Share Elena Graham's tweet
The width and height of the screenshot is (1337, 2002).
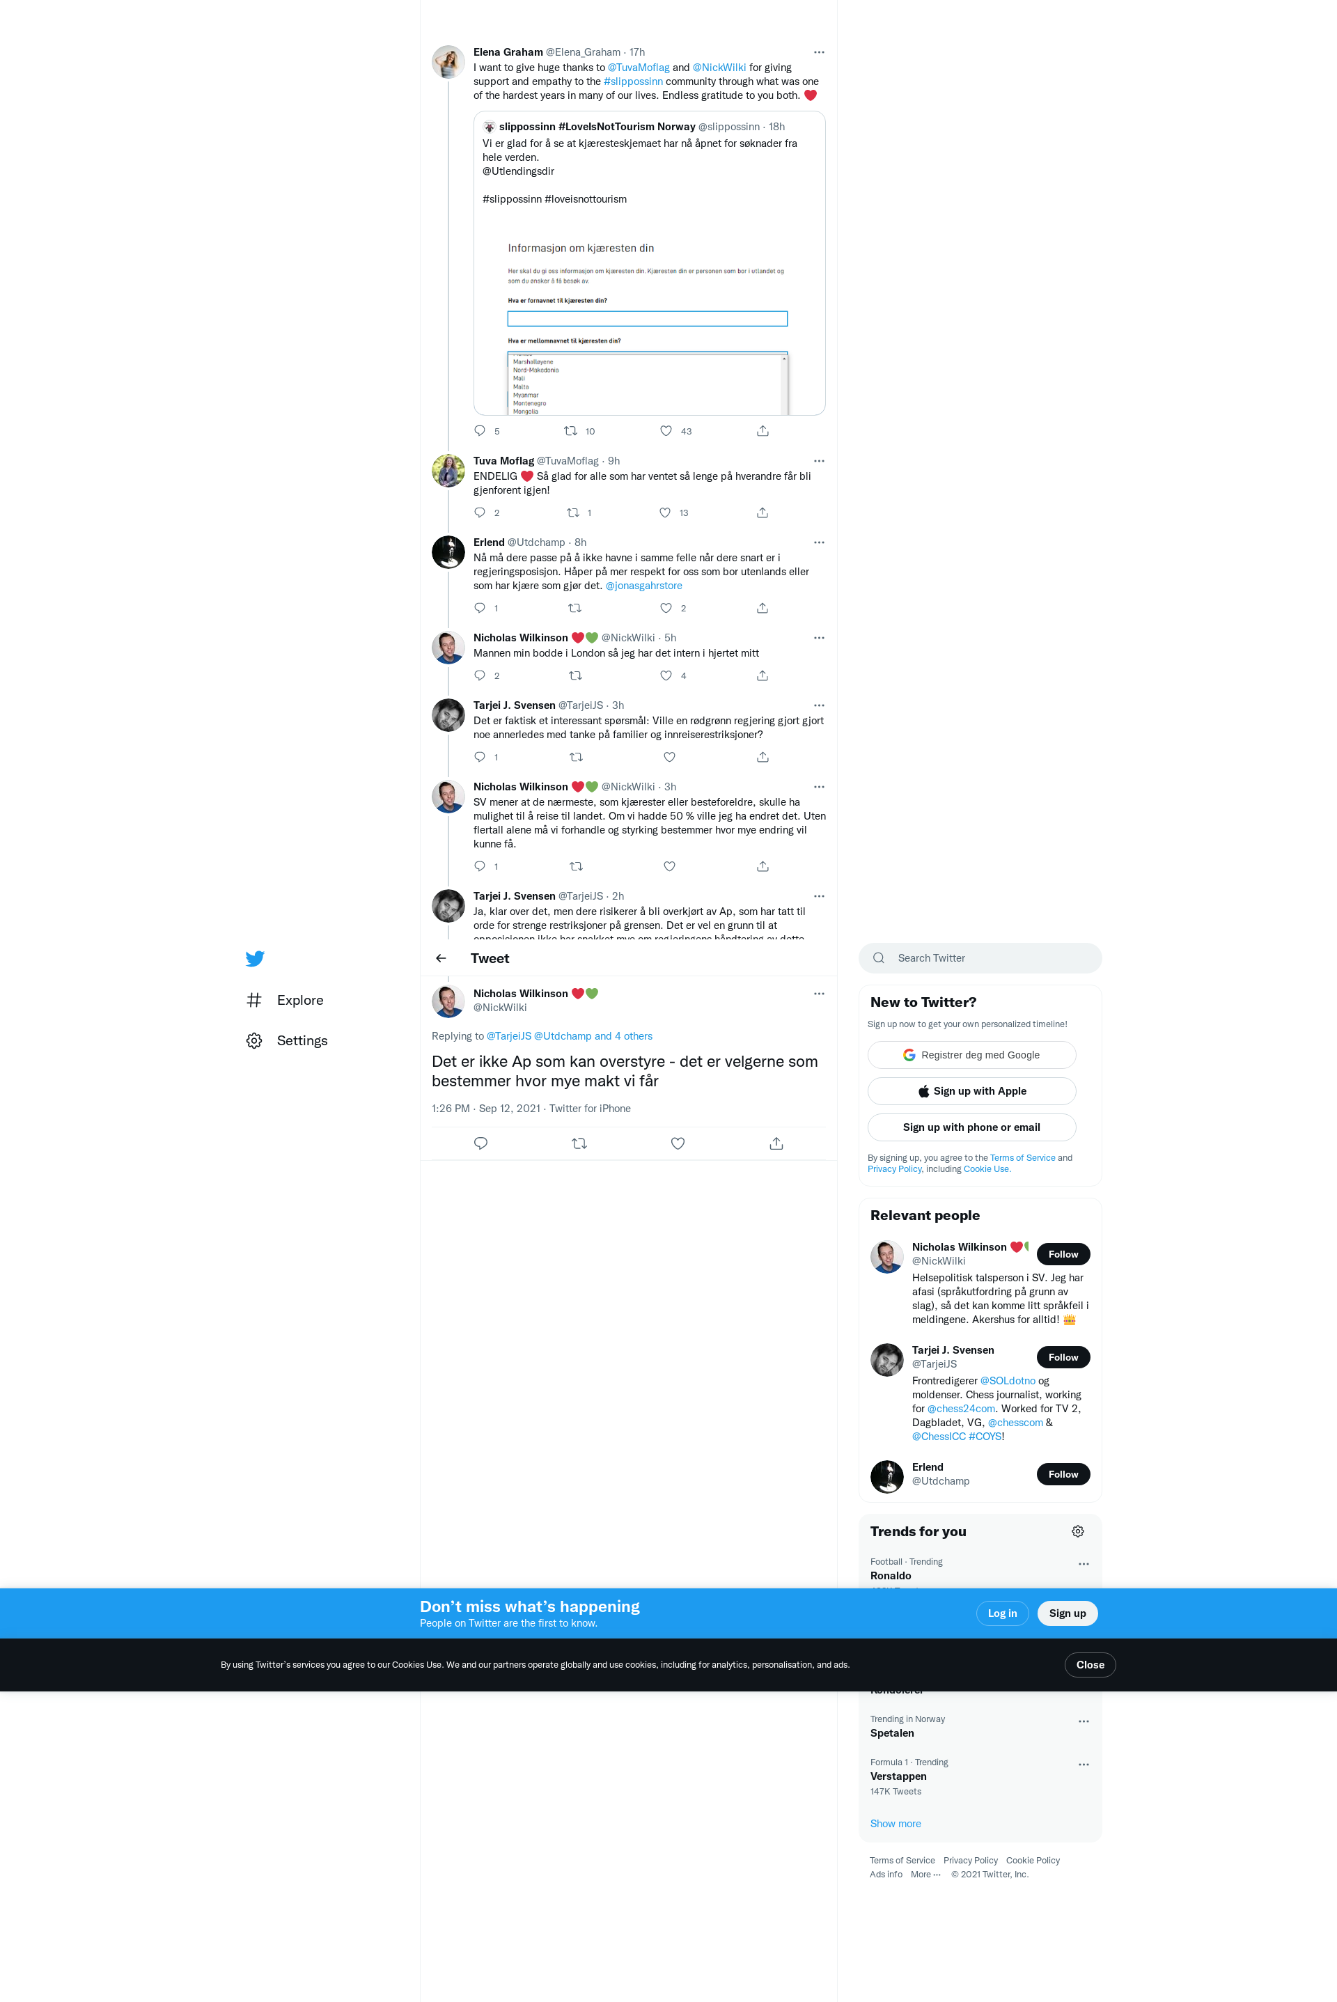click(x=763, y=430)
